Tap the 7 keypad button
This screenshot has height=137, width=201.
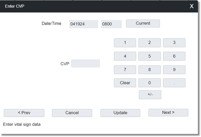click(125, 70)
